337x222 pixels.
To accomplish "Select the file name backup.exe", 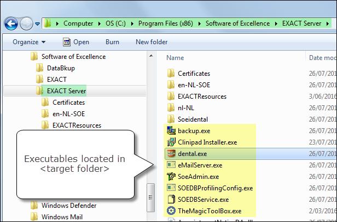I will click(194, 131).
